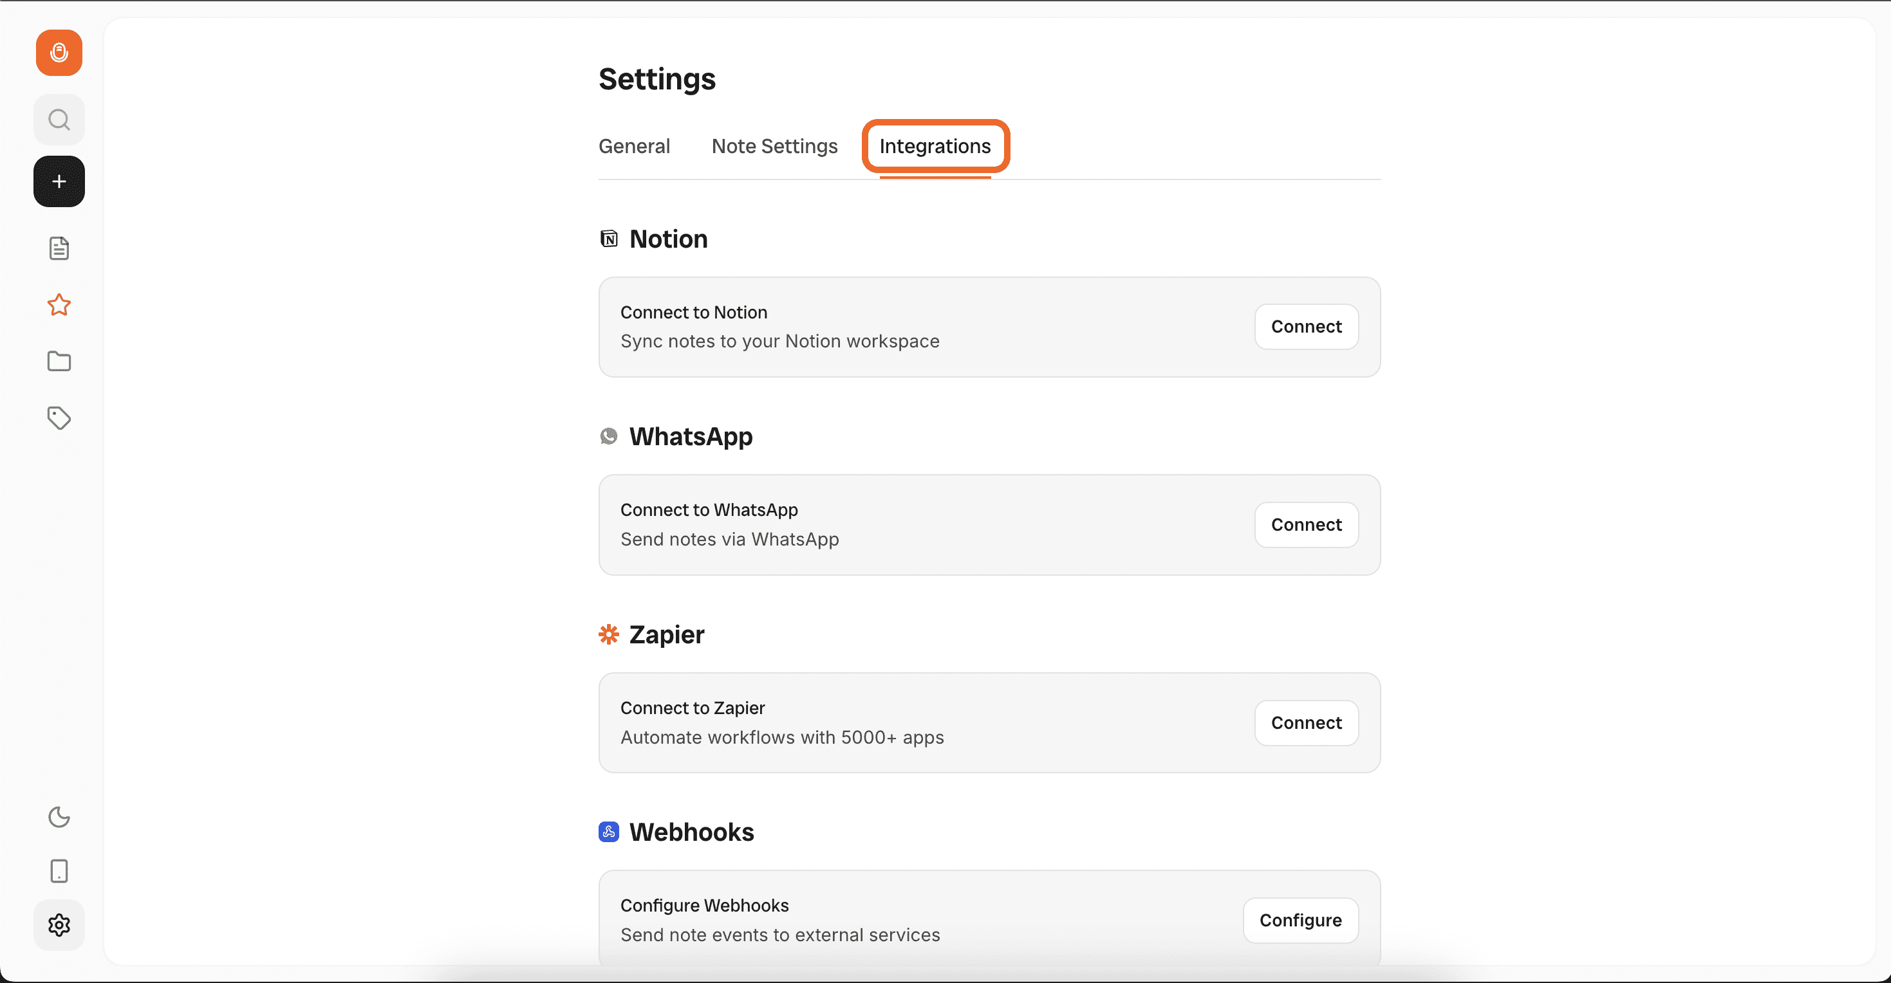The height and width of the screenshot is (983, 1891).
Task: Click the orange microphone app logo
Action: [59, 53]
